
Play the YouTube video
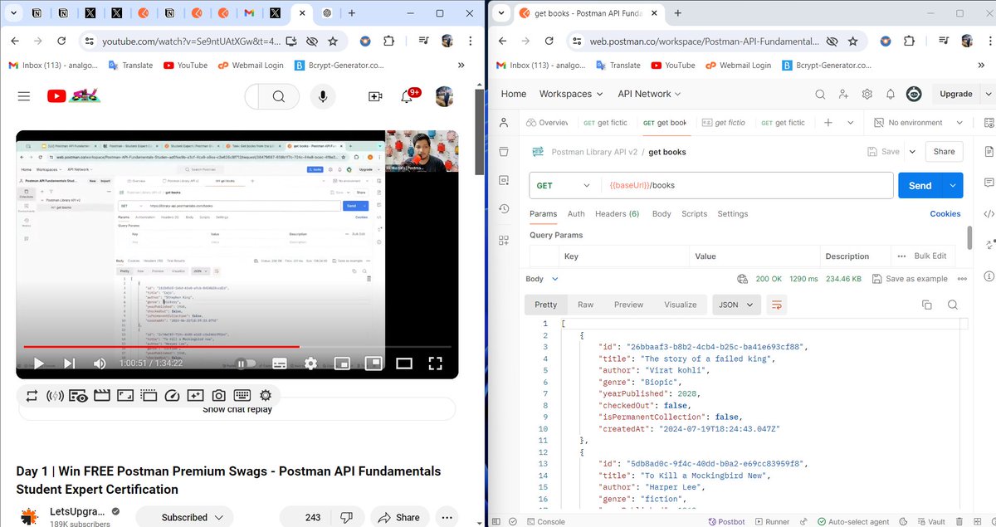pyautogui.click(x=38, y=363)
